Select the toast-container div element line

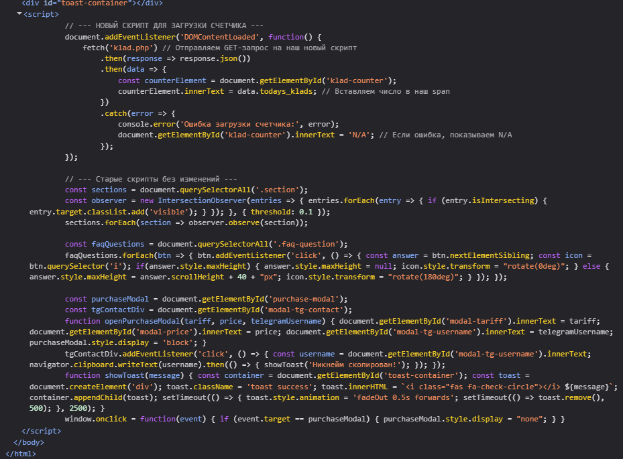pos(93,3)
